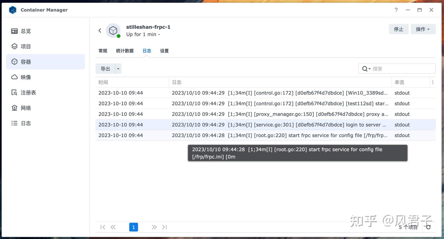Open the 注册表 registry sidebar item
The height and width of the screenshot is (239, 444).
click(45, 93)
